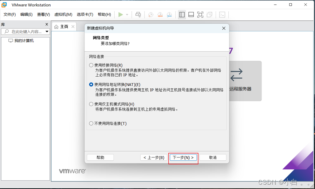Select 使用仅主机模式网络(H) radio button
This screenshot has width=315, height=189.
tap(91, 104)
